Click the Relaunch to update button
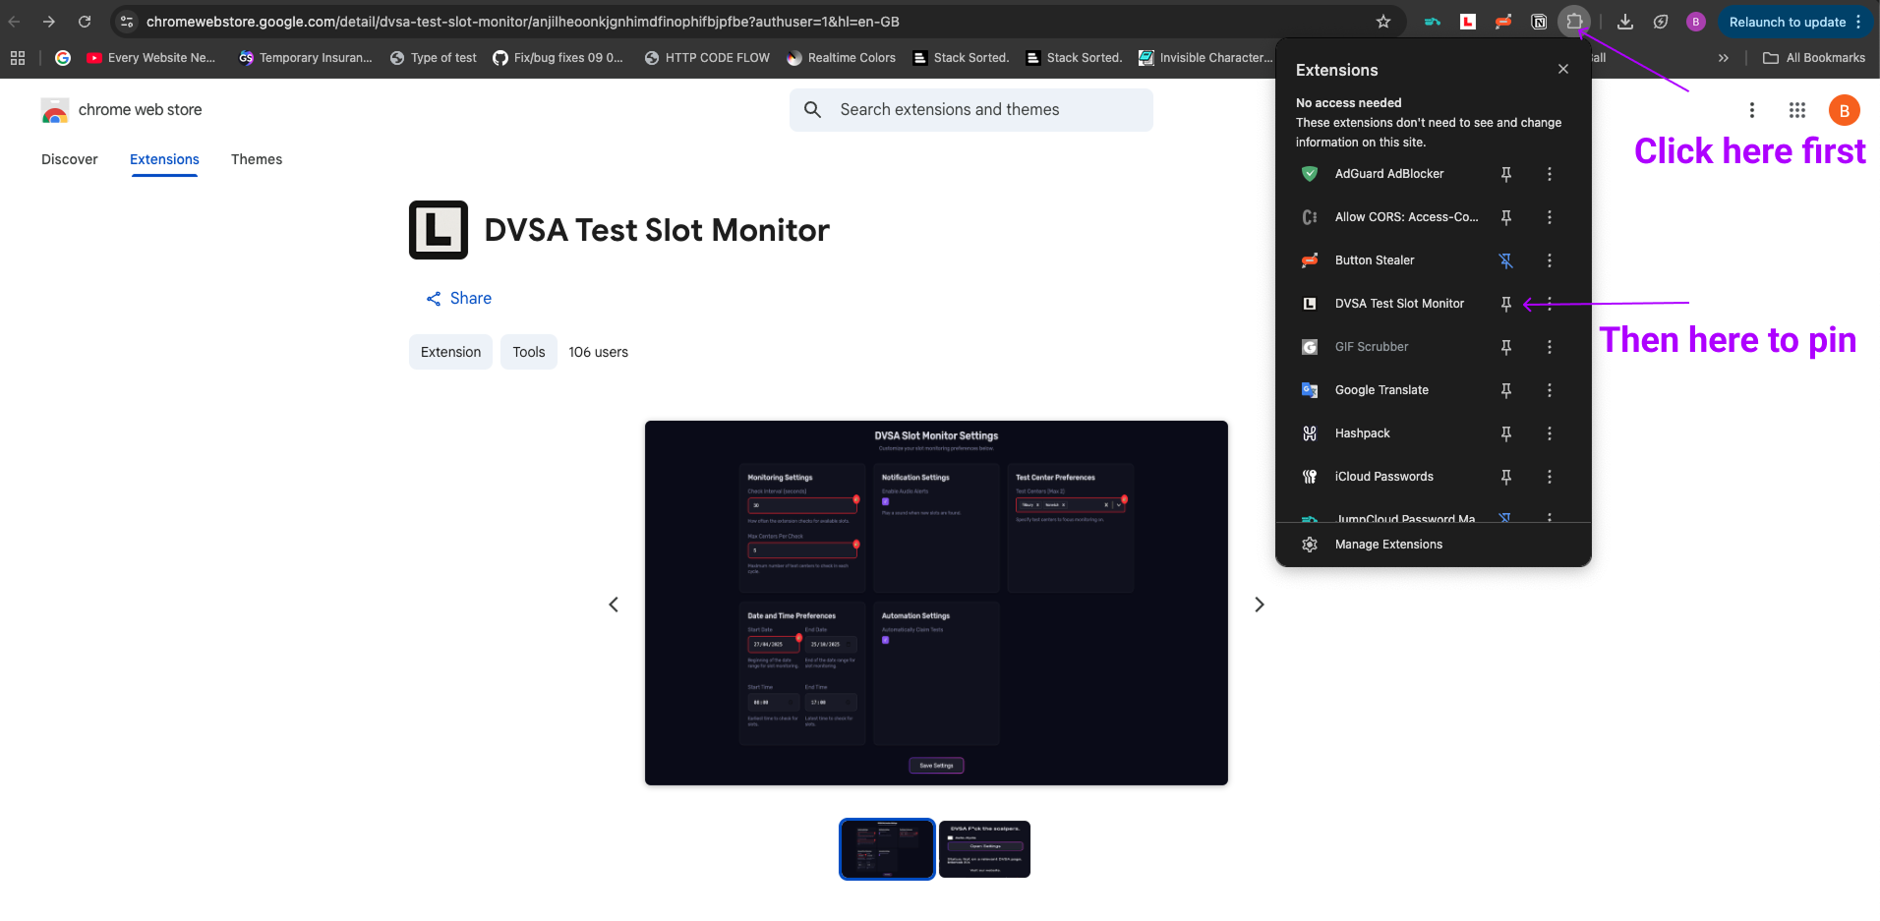Image resolution: width=1880 pixels, height=921 pixels. (1787, 22)
